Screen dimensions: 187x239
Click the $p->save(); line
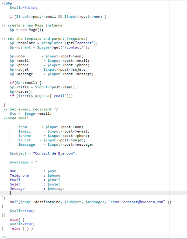[x=21, y=91]
